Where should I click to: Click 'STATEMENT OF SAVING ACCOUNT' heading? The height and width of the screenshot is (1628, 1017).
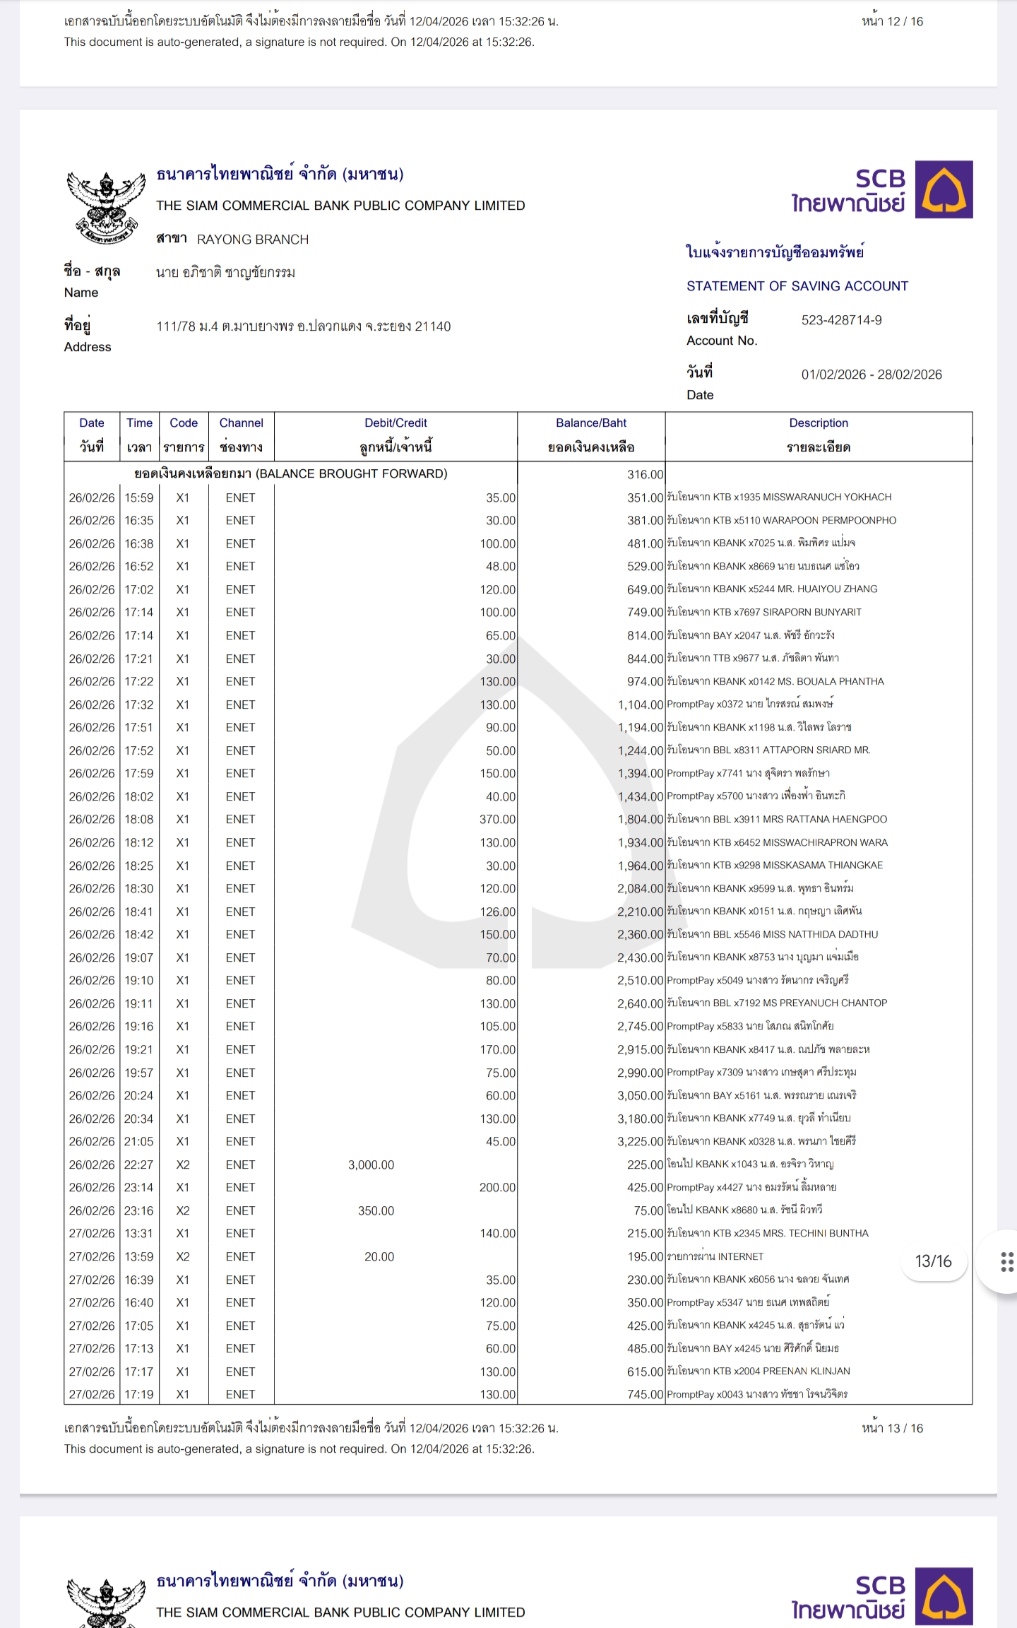797,286
